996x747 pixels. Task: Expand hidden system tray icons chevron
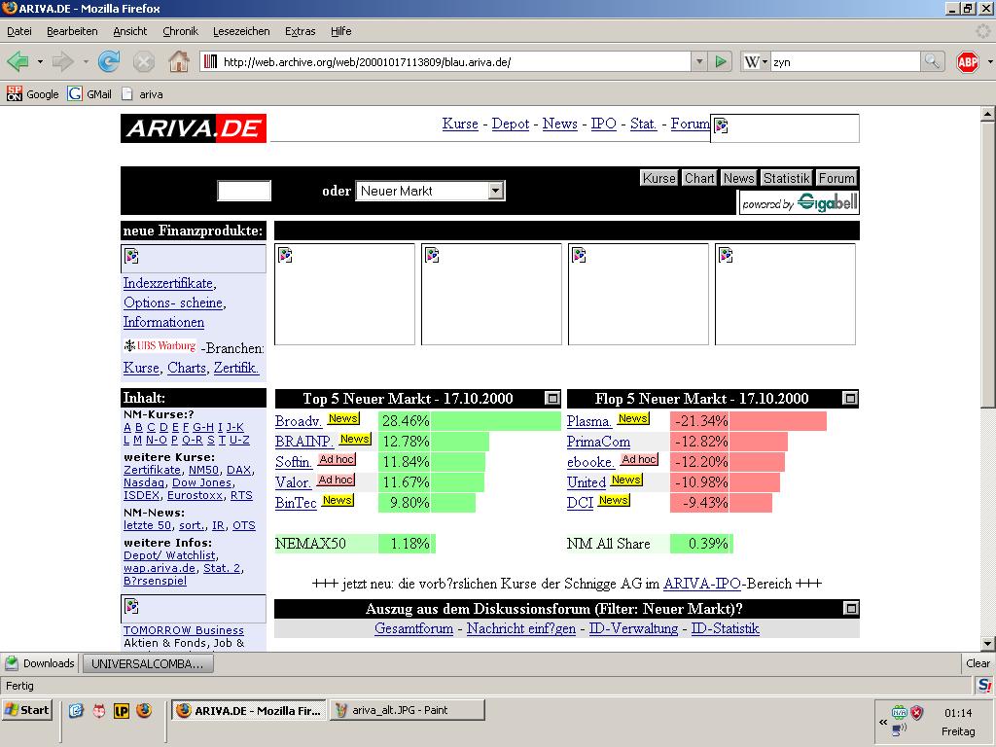[x=883, y=723]
